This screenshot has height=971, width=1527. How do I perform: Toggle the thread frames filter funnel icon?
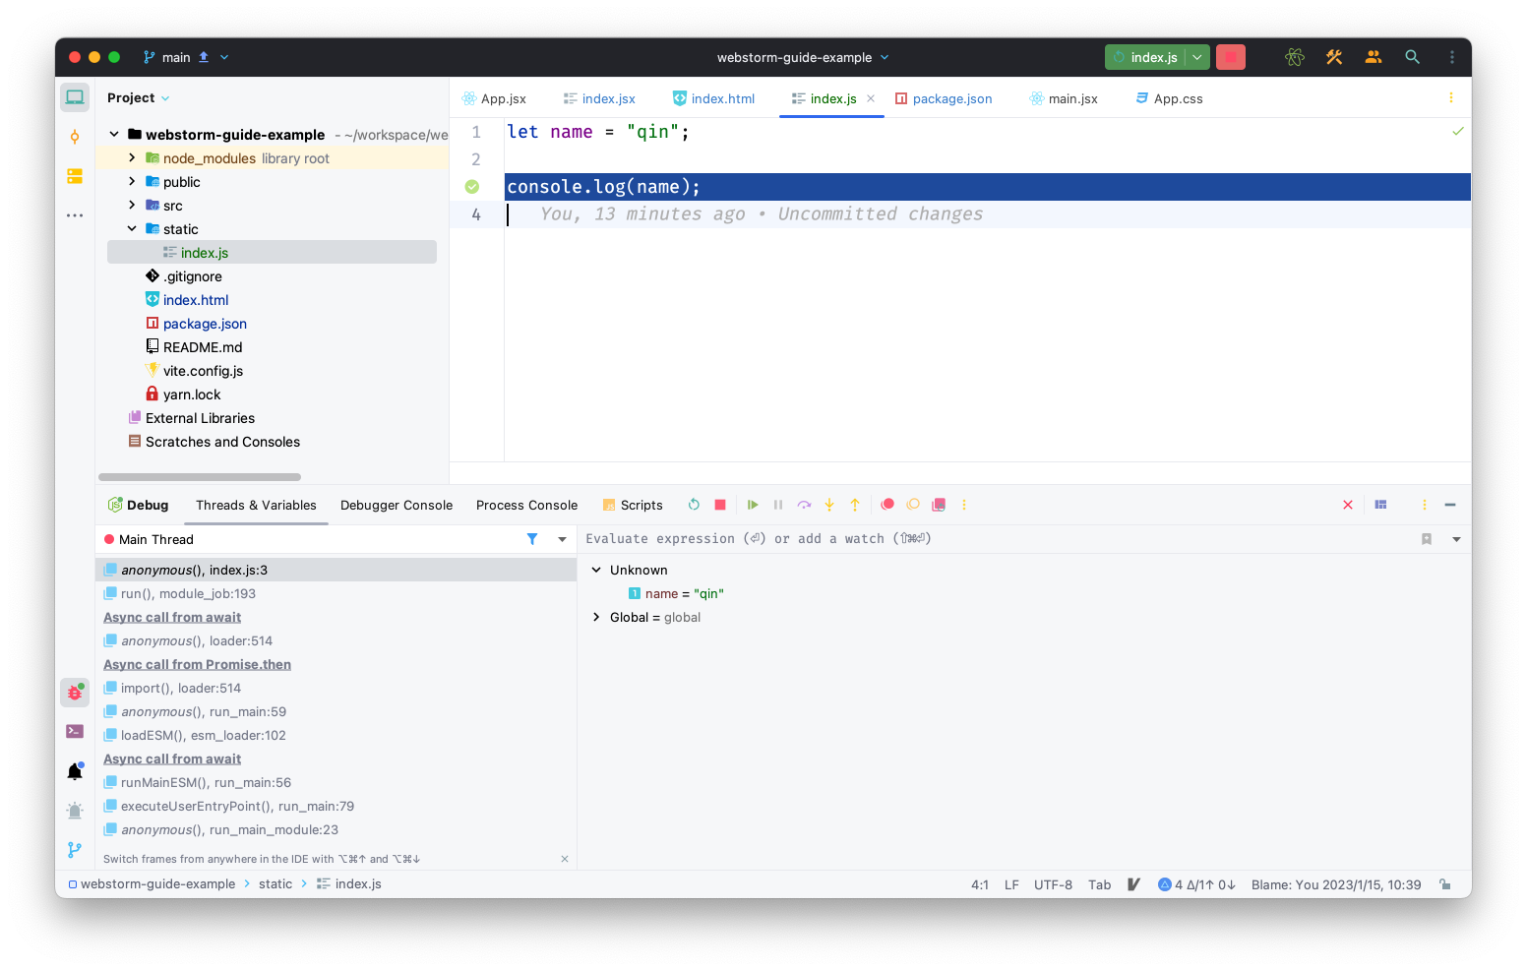pyautogui.click(x=532, y=539)
